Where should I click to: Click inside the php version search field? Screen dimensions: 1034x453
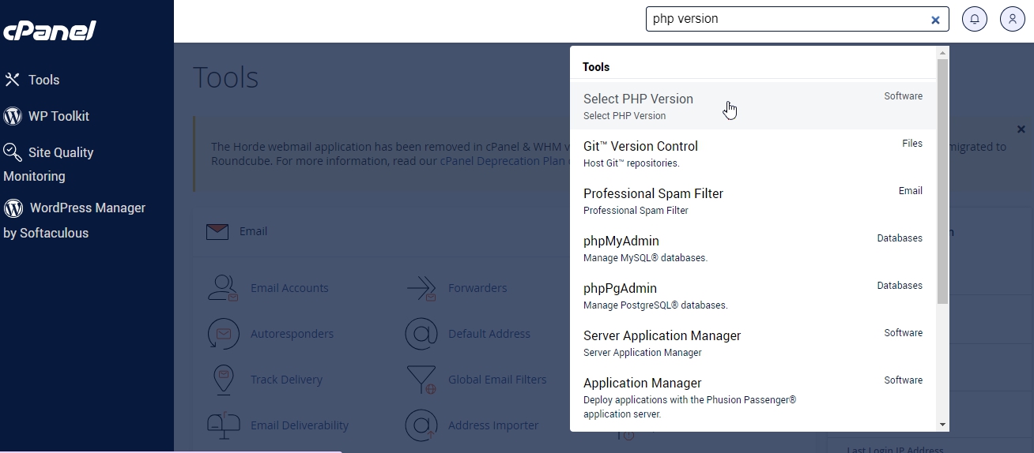[787, 19]
